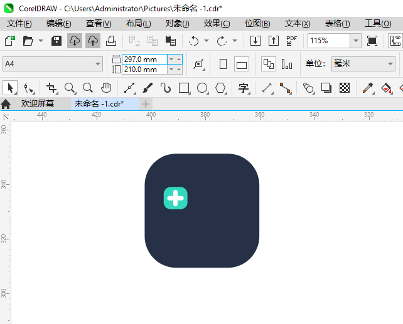Viewport: 403px width, 324px height.
Task: Redo the last action
Action: [222, 41]
